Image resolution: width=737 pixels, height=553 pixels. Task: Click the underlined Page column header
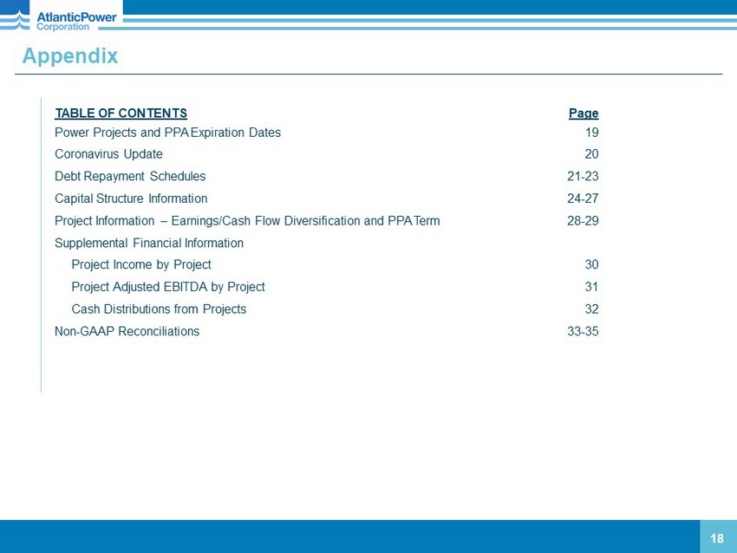583,114
